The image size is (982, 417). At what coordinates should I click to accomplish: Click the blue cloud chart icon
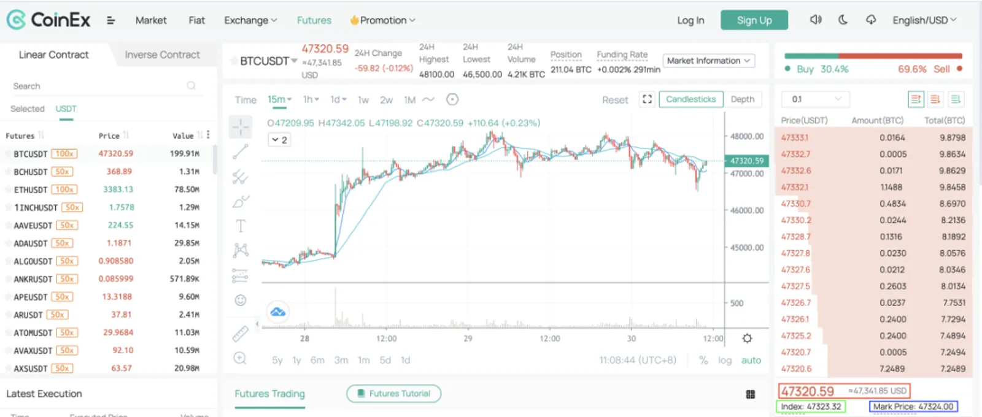pos(278,312)
